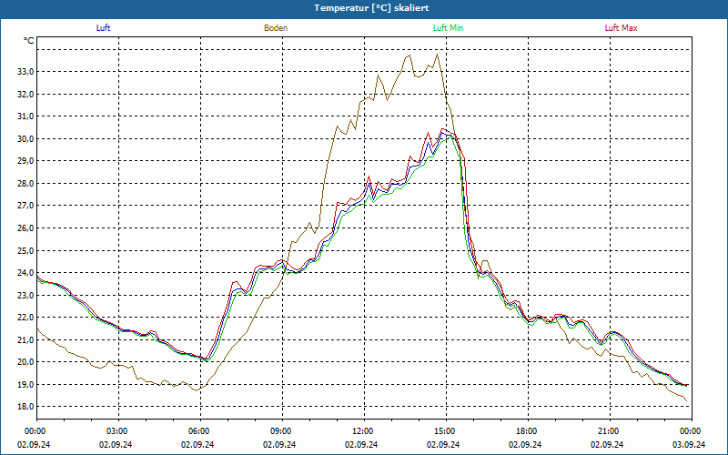This screenshot has height=455, width=728.
Task: Click the 26,0 y-axis value
Action: pyautogui.click(x=26, y=228)
